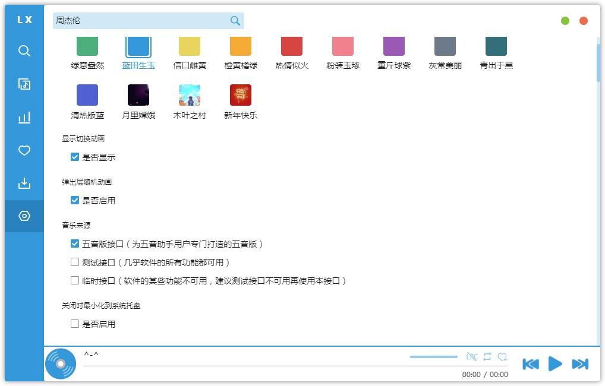605x386 pixels.
Task: Uncheck 是否启用 under 弹出层随机动画
Action: coord(75,201)
